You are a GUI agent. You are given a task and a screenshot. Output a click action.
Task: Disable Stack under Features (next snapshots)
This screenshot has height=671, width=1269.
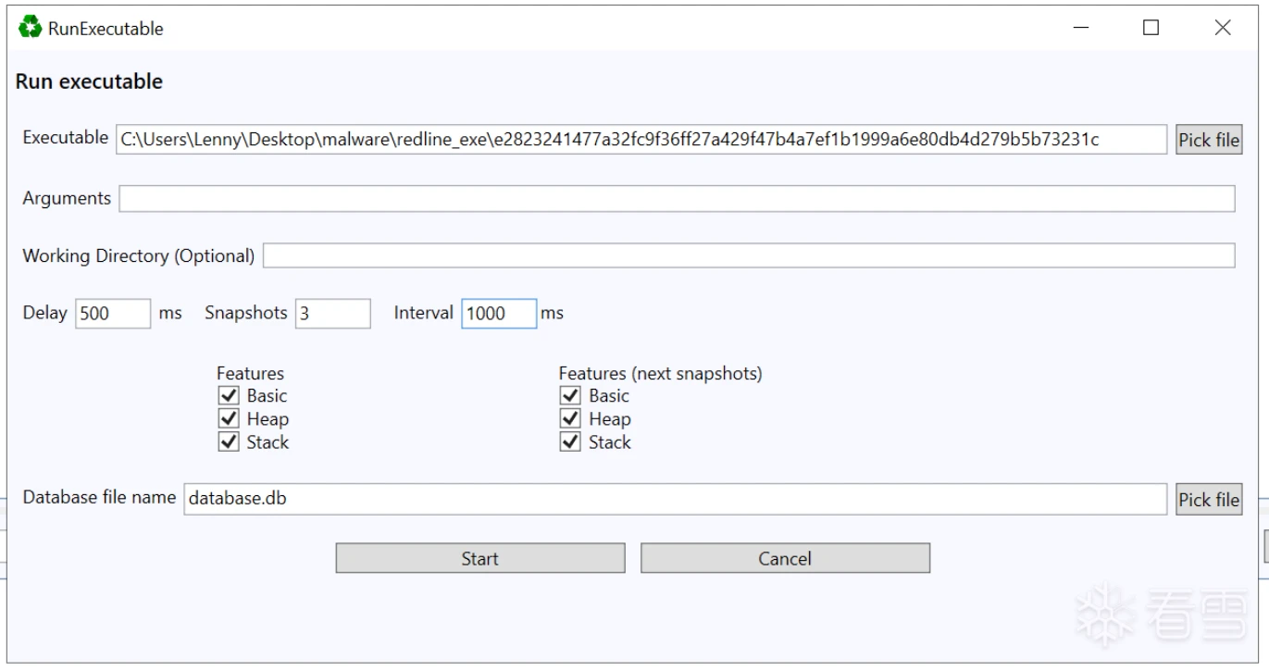[570, 442]
